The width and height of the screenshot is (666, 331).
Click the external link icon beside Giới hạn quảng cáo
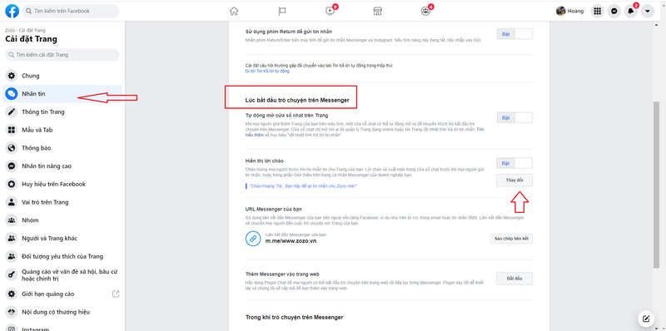[116, 294]
